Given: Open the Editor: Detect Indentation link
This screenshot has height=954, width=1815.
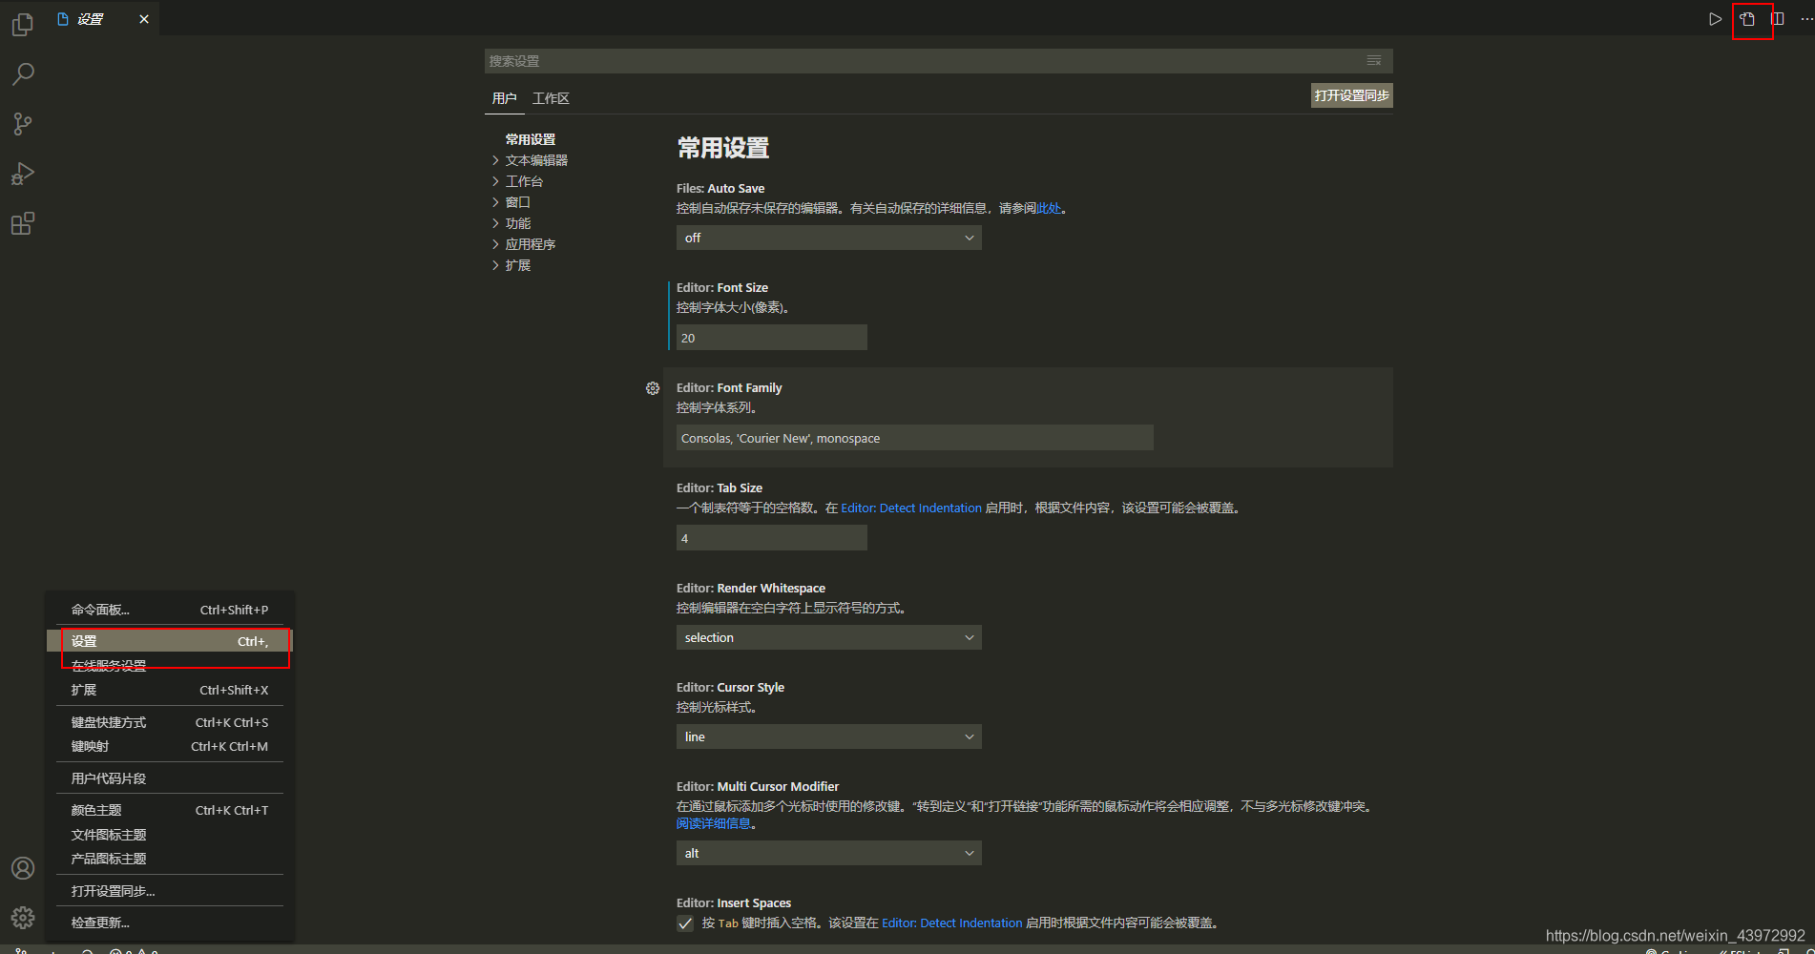Looking at the screenshot, I should pos(909,508).
